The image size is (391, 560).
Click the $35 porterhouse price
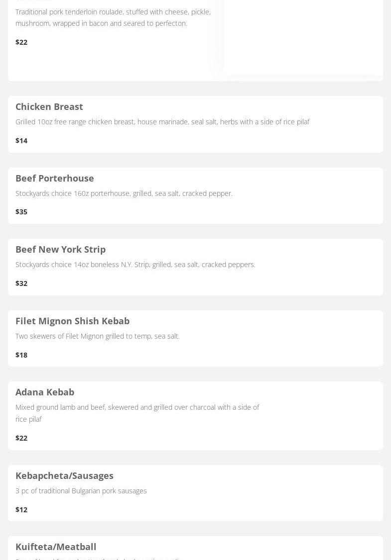[21, 211]
